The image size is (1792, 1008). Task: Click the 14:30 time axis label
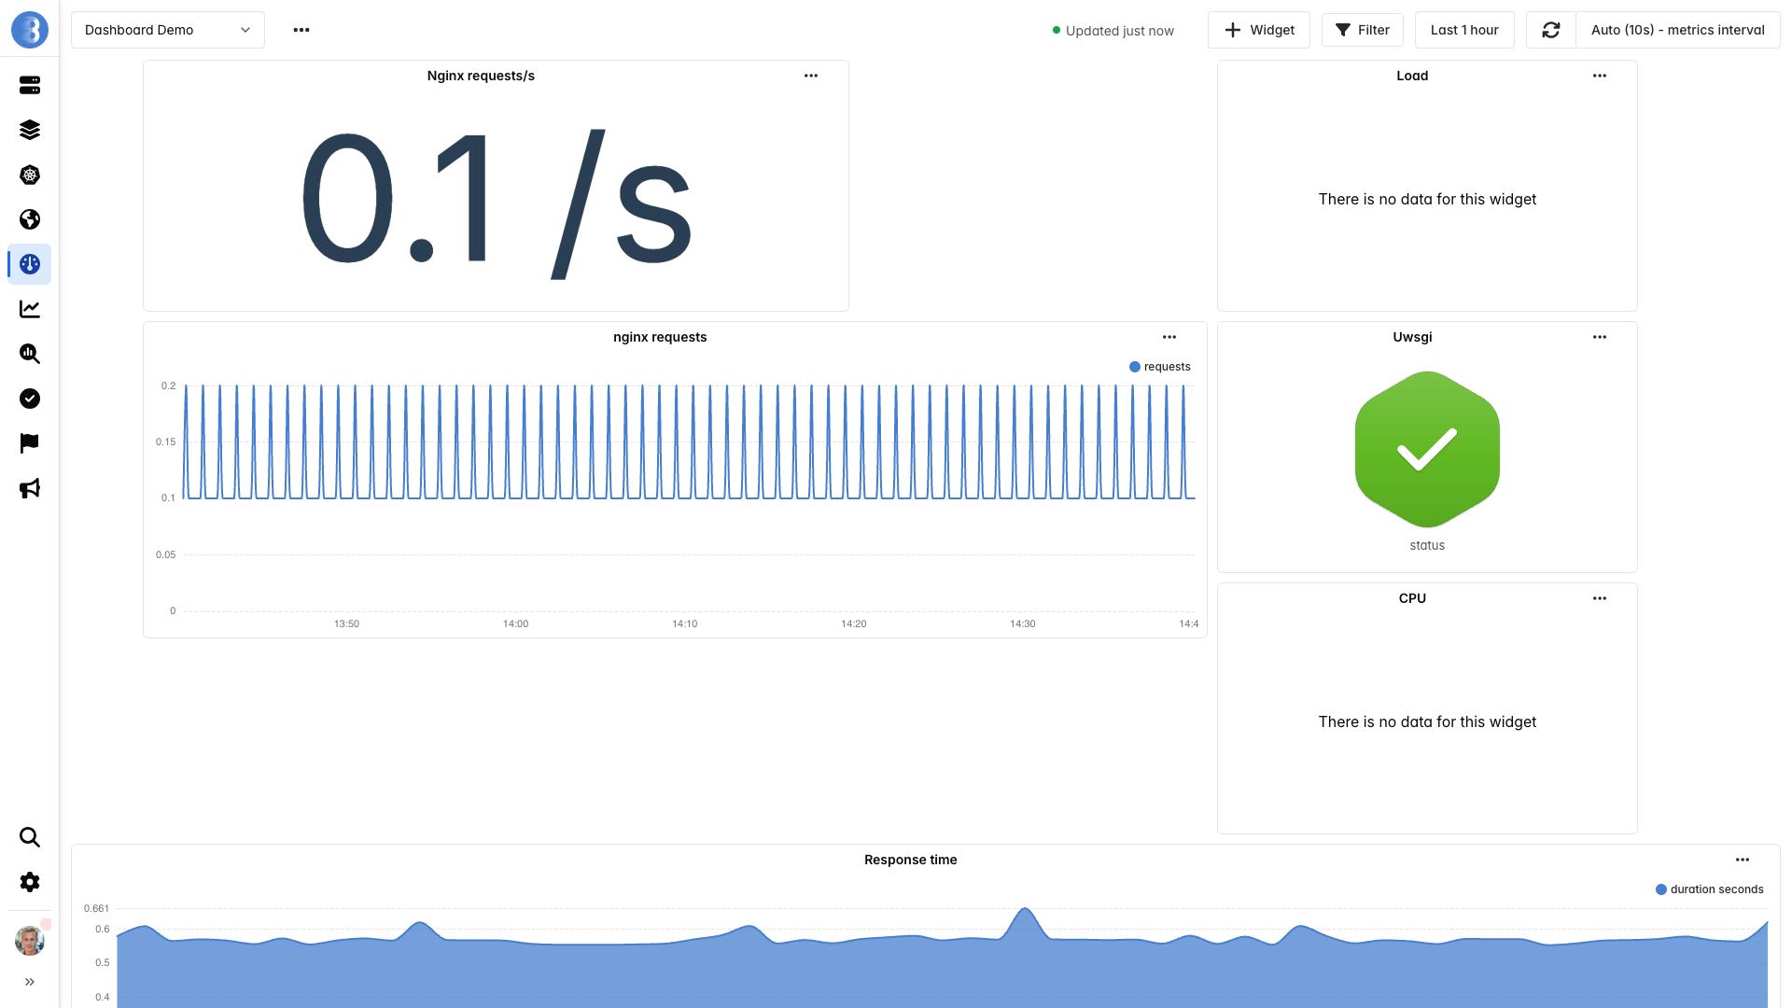1023,623
